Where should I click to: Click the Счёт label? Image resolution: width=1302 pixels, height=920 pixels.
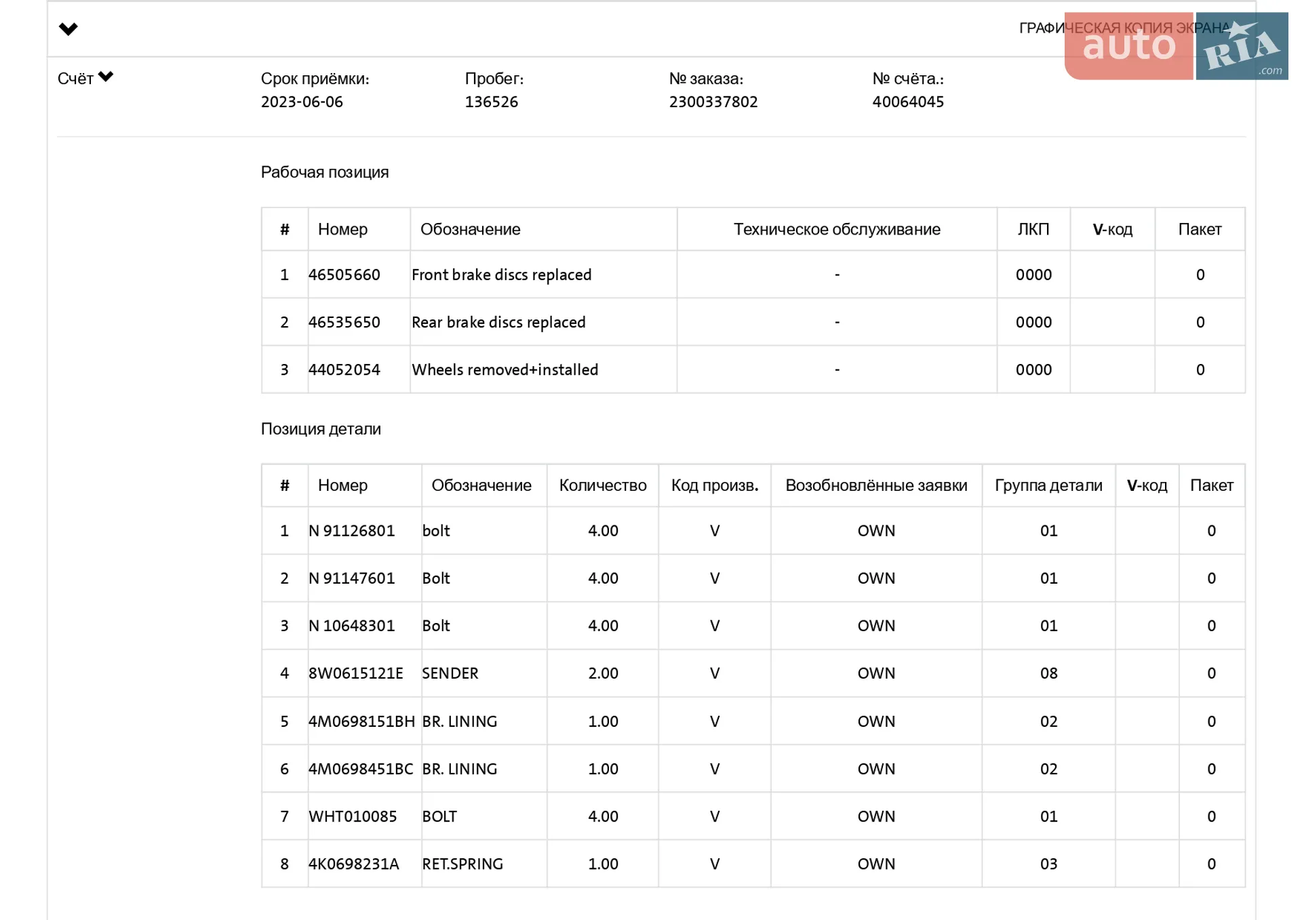[x=75, y=79]
